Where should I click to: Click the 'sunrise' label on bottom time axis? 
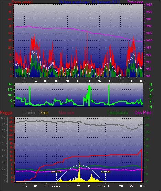tap(56, 186)
